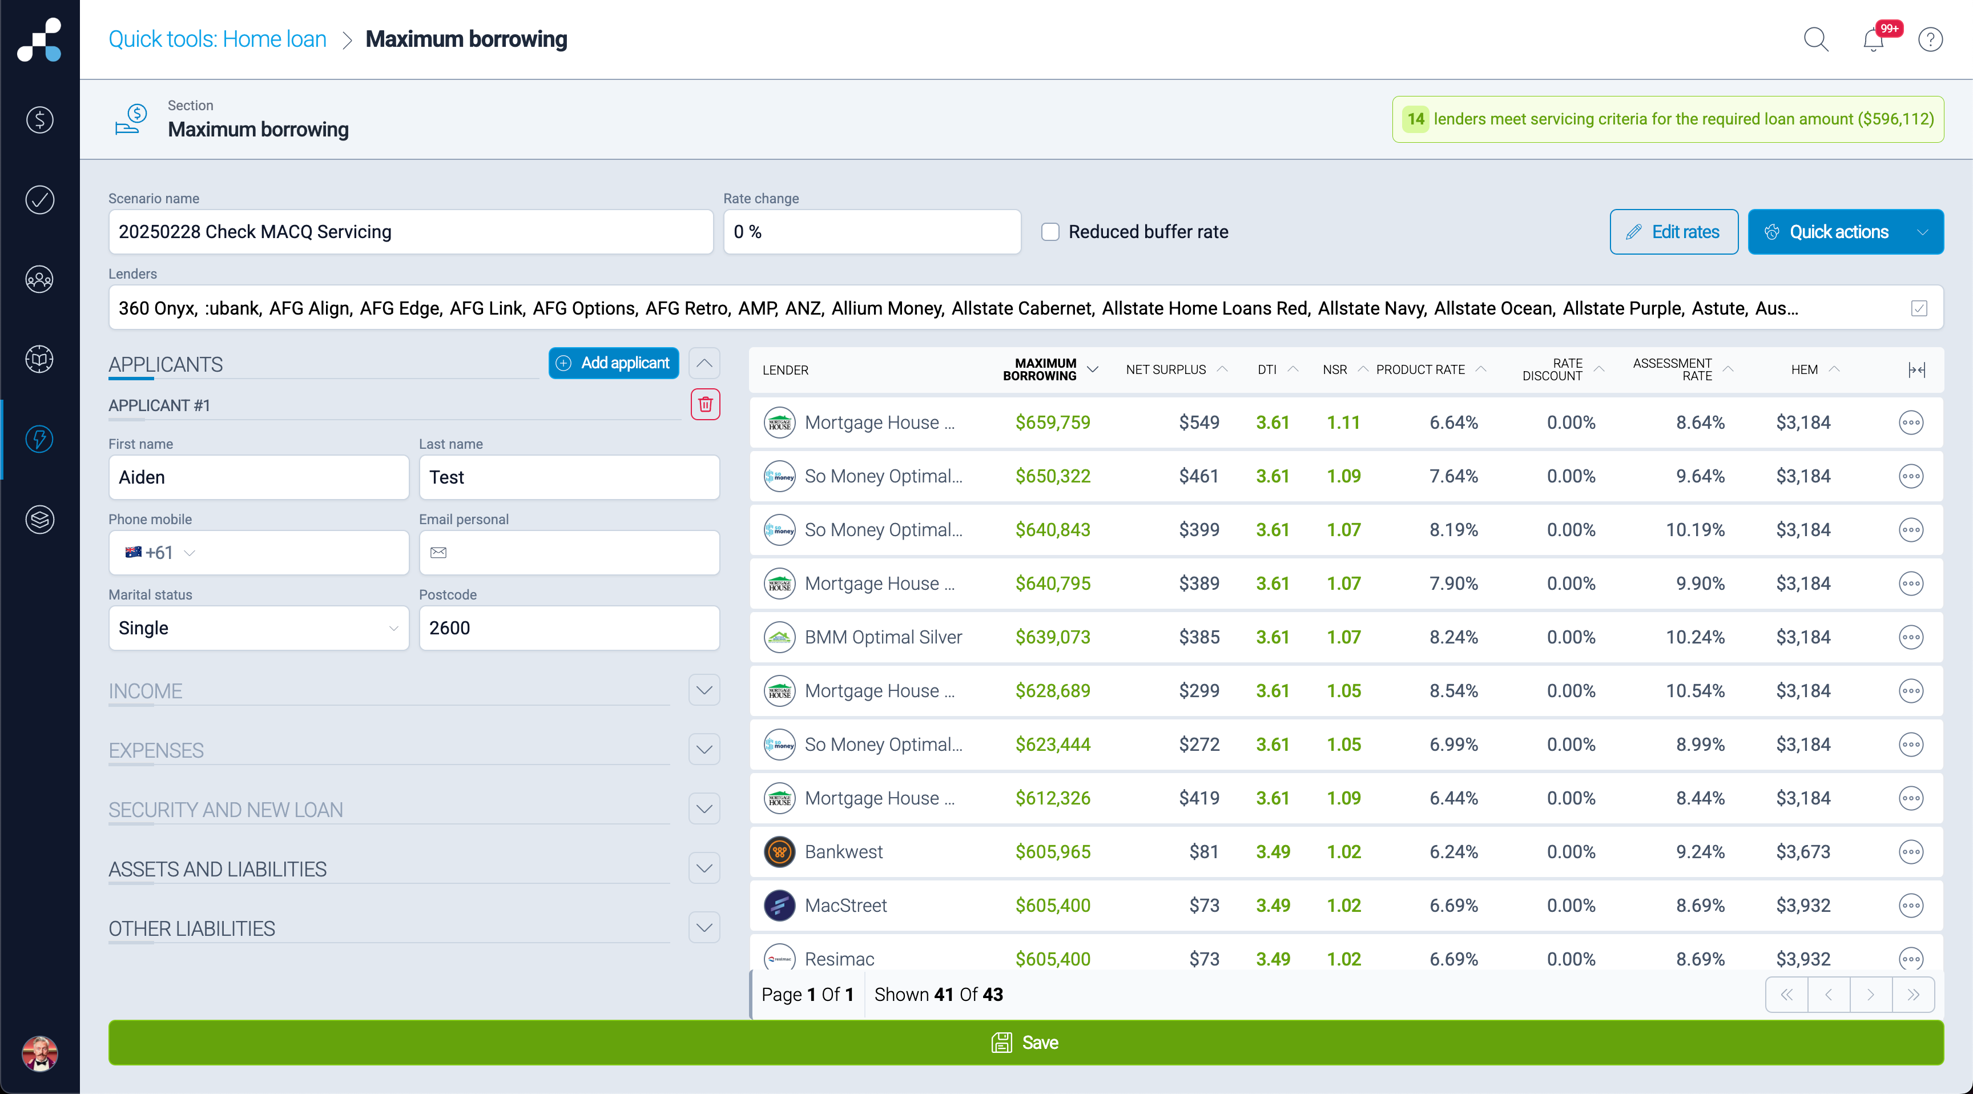Open the search magnifier icon
Image resolution: width=1973 pixels, height=1094 pixels.
point(1816,39)
